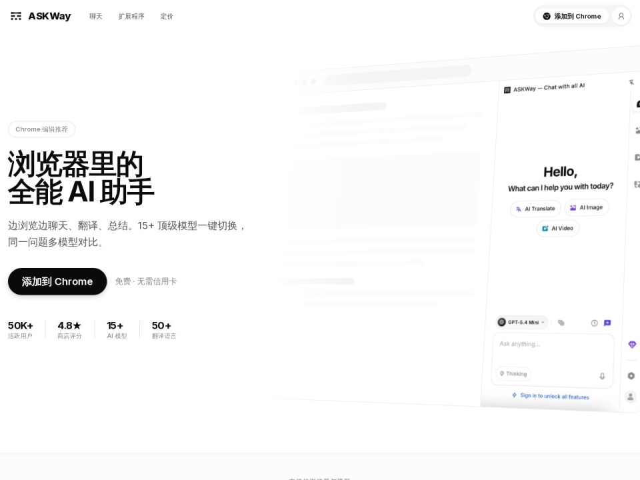Open settings gear in the sidebar

tap(631, 375)
